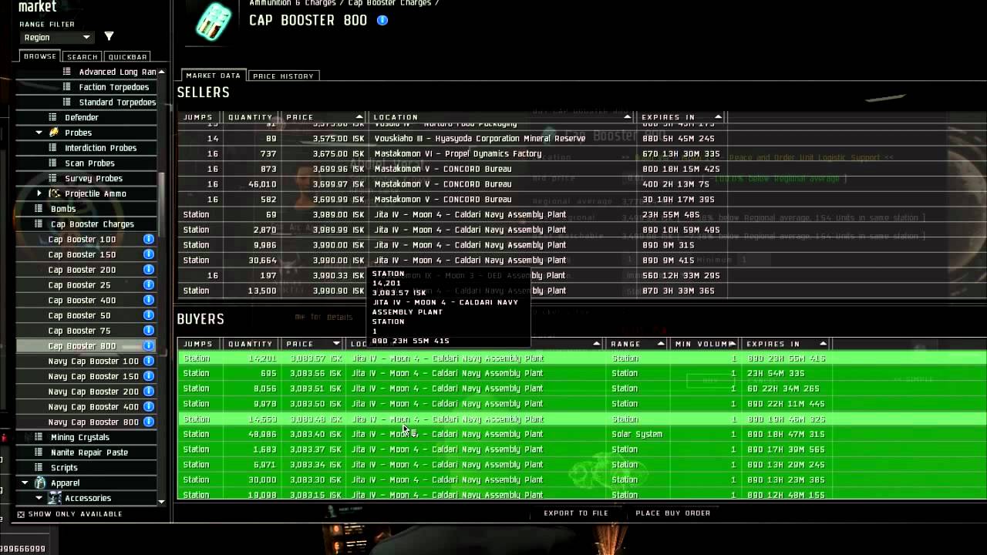Select buy order with Solar System range
The height and width of the screenshot is (555, 987).
(582, 434)
